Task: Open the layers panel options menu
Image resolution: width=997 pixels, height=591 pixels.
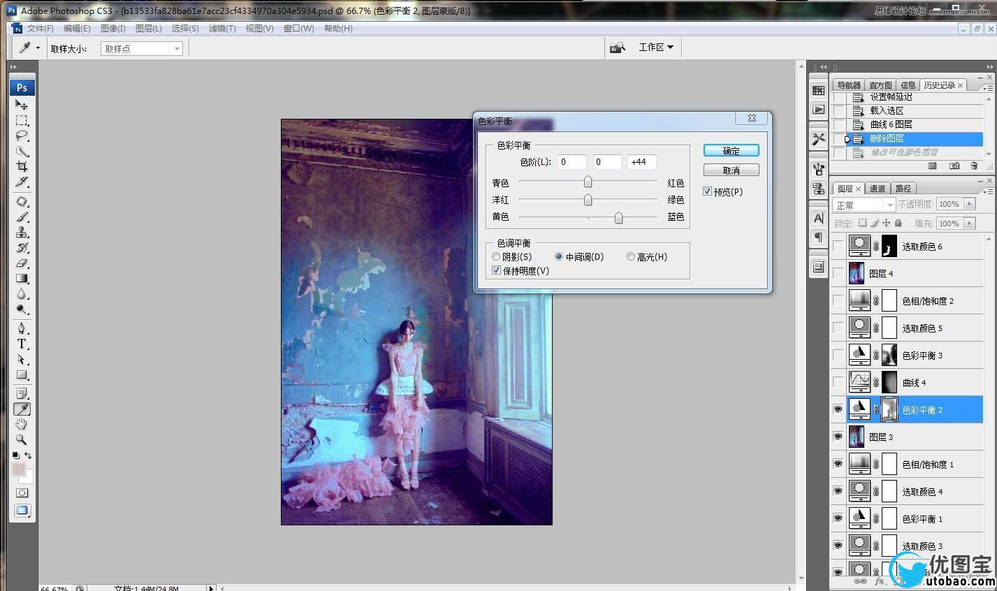Action: point(987,191)
